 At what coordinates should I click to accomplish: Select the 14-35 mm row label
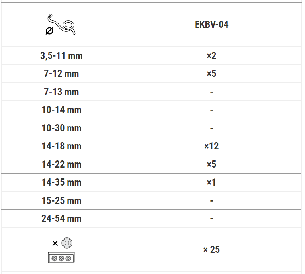coord(61,182)
